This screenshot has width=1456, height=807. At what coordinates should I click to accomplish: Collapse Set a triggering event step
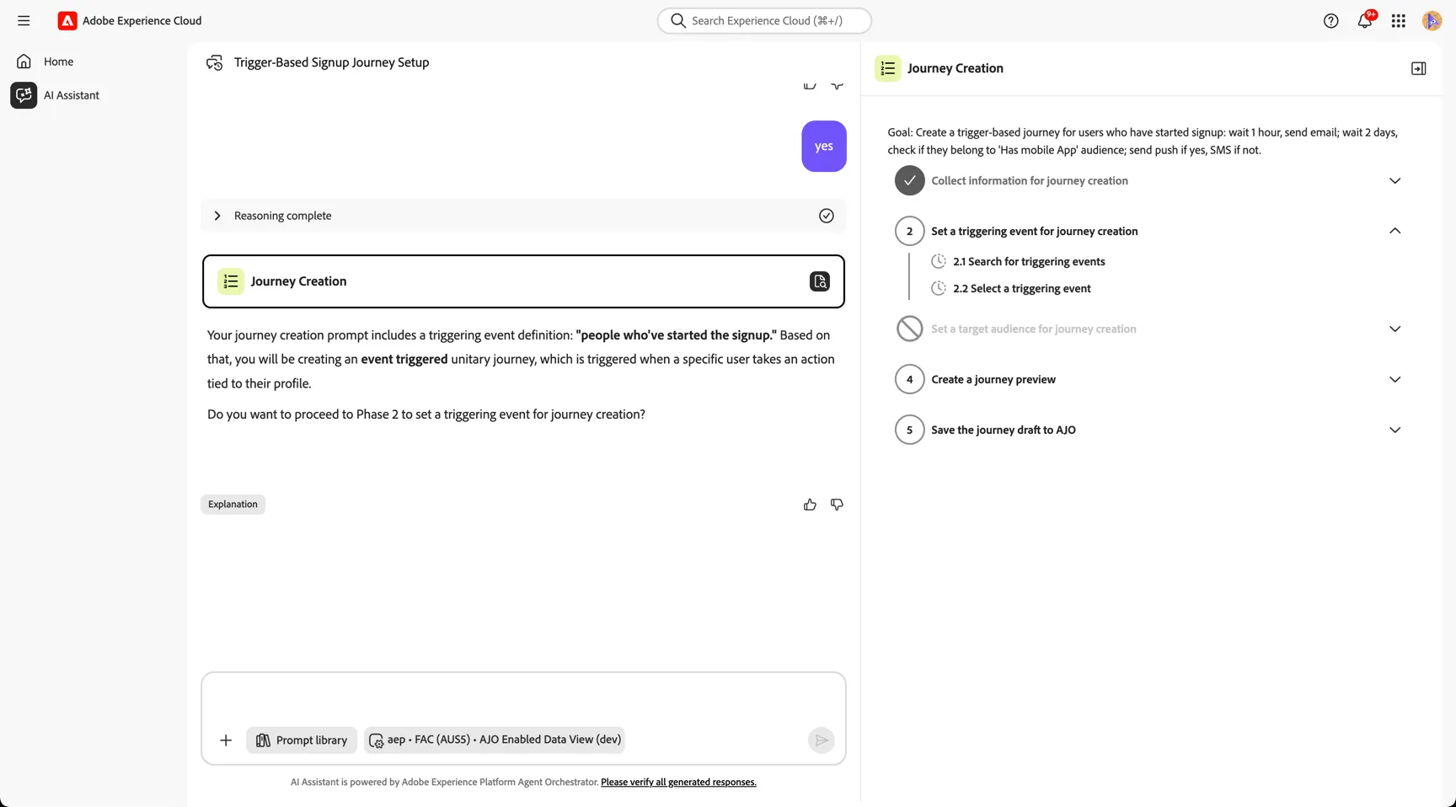pyautogui.click(x=1394, y=231)
